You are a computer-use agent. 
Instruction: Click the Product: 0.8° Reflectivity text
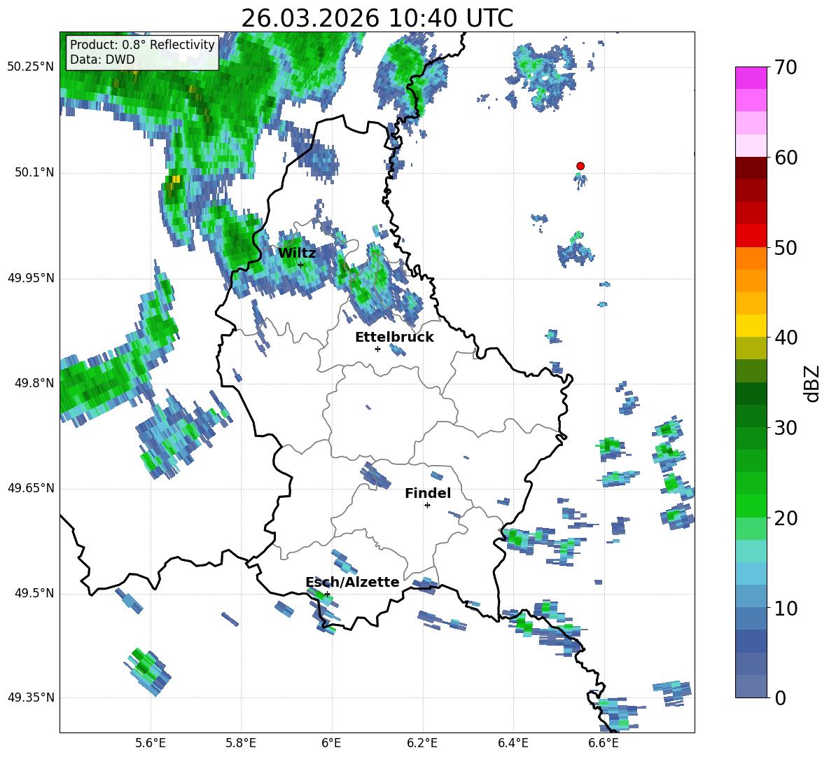[142, 44]
